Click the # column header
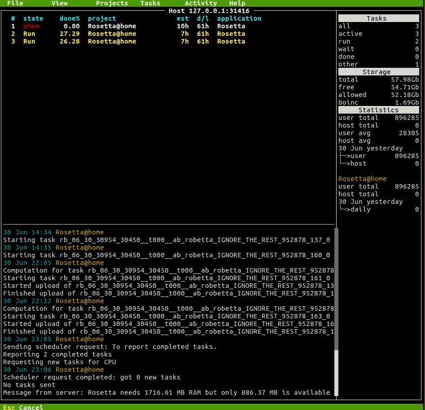 13,18
